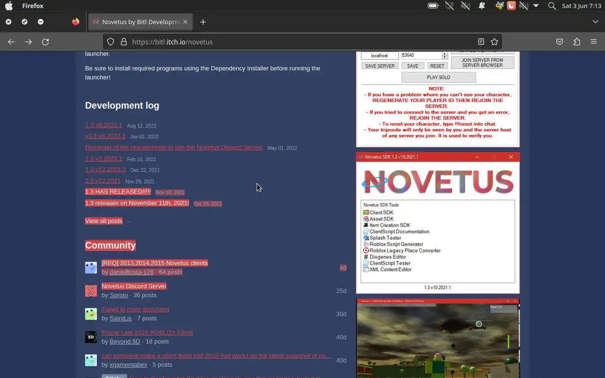Screen dimensions: 605x378
Task: Open the 1.3 v12.2021.2 post from Dec 22
Action: [105, 170]
